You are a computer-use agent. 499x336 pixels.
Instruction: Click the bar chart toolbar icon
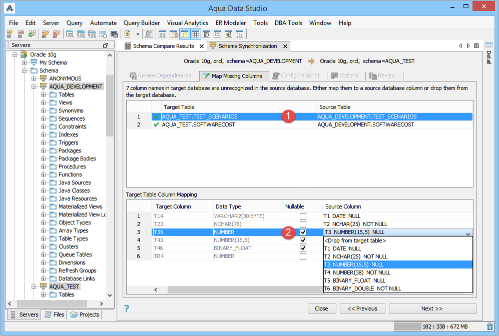(239, 34)
